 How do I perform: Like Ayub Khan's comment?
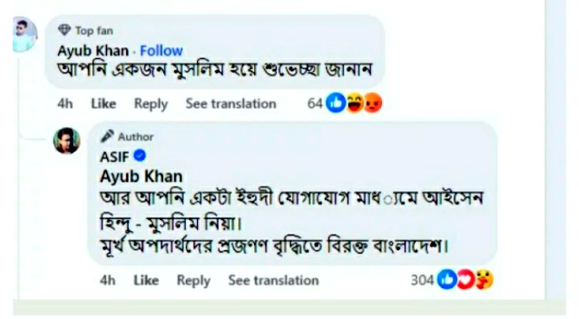(104, 103)
